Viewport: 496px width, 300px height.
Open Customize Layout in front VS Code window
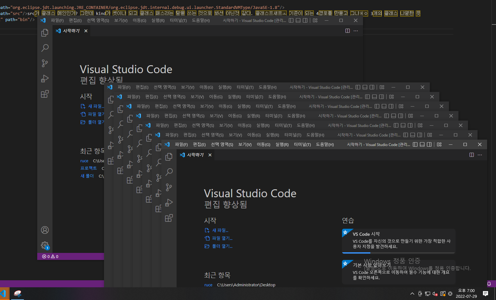(x=439, y=144)
